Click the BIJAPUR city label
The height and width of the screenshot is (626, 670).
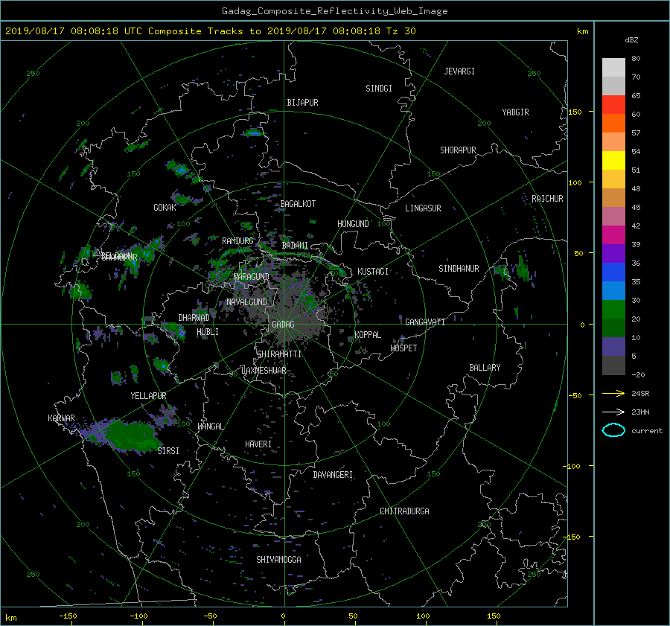[x=302, y=103]
